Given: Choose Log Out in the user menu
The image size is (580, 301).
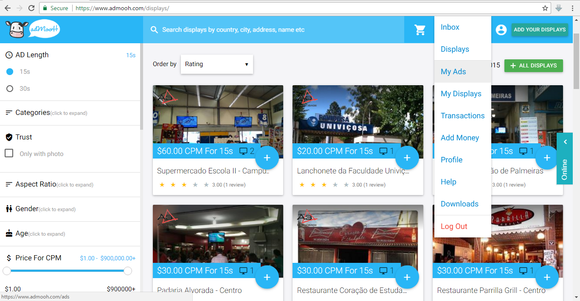Looking at the screenshot, I should [x=454, y=226].
